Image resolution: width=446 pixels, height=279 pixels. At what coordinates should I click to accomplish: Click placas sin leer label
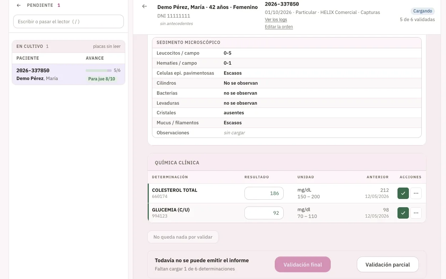coord(107,46)
